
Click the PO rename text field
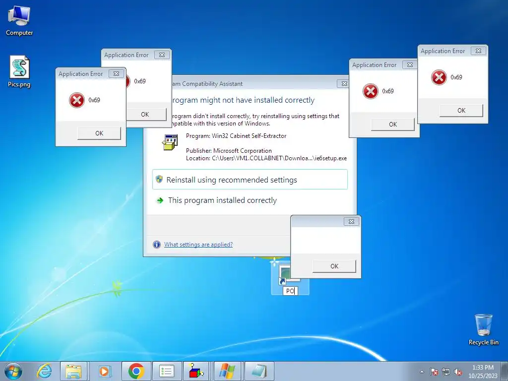tap(290, 291)
